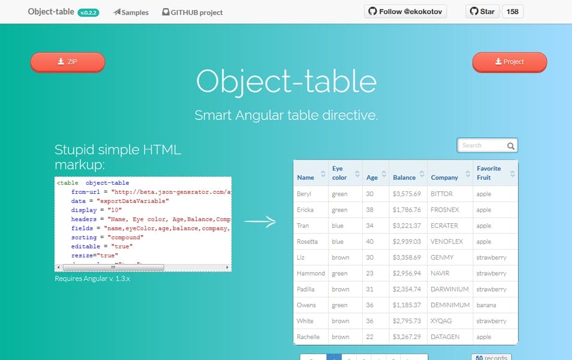
Task: Download the ZIP archive
Action: (67, 62)
